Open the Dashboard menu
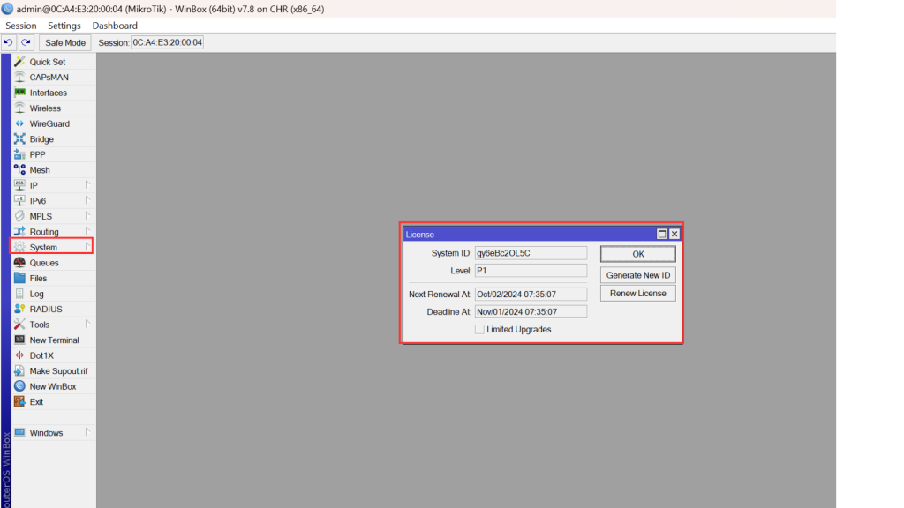Viewport: 904px width, 508px height. point(115,26)
